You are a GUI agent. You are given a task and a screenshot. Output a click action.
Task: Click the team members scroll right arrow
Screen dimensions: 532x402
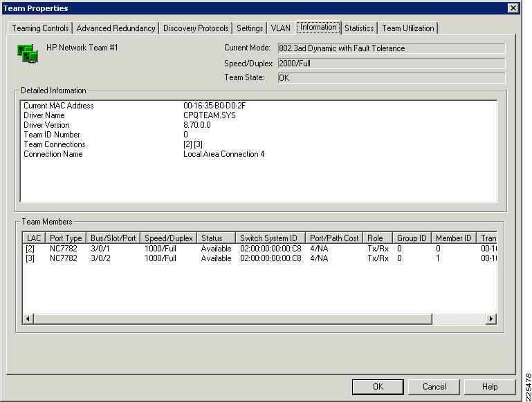tap(491, 318)
